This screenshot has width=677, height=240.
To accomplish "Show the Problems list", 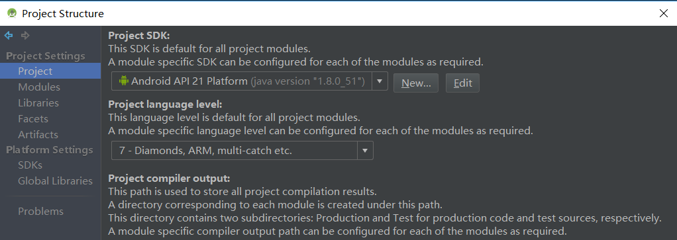I will tap(40, 212).
